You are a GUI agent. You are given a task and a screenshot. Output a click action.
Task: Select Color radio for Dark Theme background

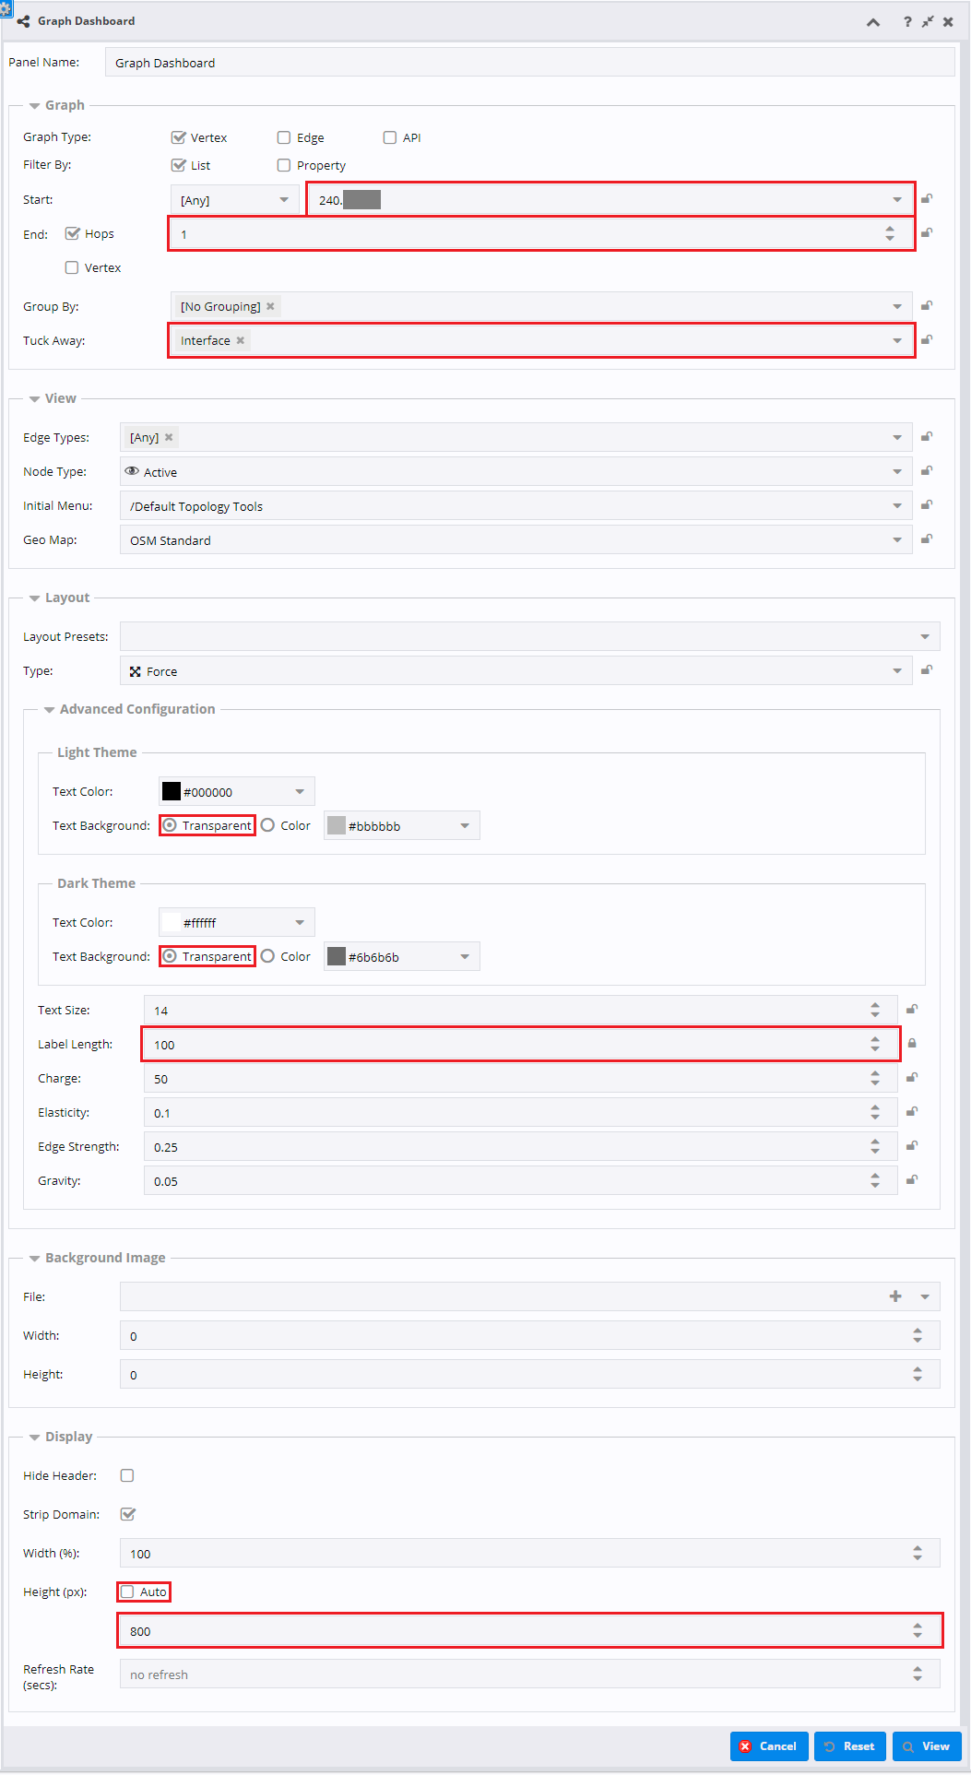click(x=267, y=956)
